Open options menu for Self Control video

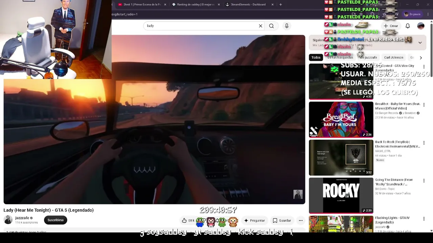pyautogui.click(x=424, y=67)
